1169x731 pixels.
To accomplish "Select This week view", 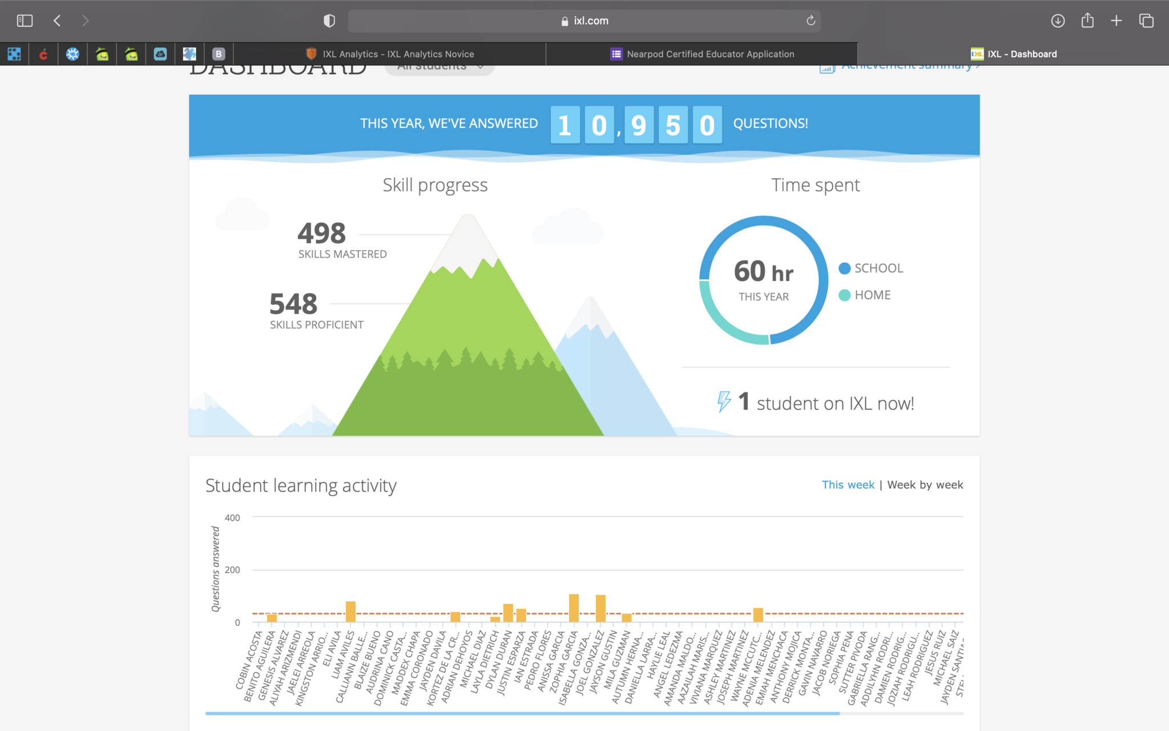I will [848, 485].
